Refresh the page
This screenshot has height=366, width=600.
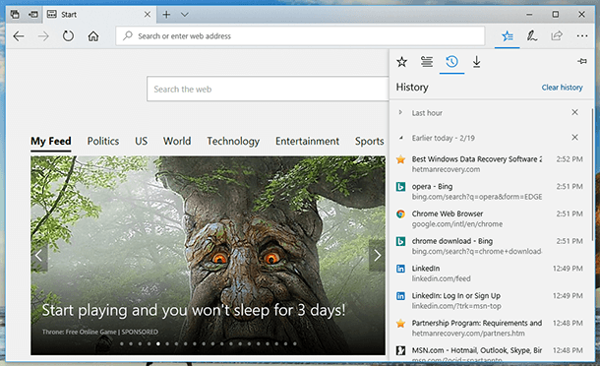(x=68, y=36)
